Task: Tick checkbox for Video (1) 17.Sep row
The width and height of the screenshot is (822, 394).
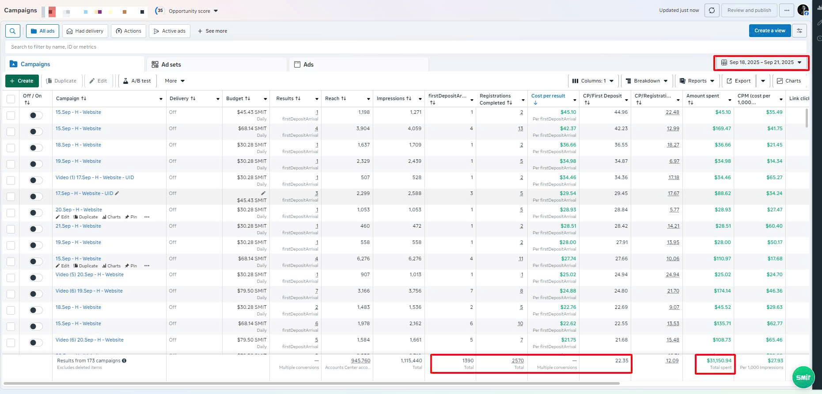Action: click(11, 180)
